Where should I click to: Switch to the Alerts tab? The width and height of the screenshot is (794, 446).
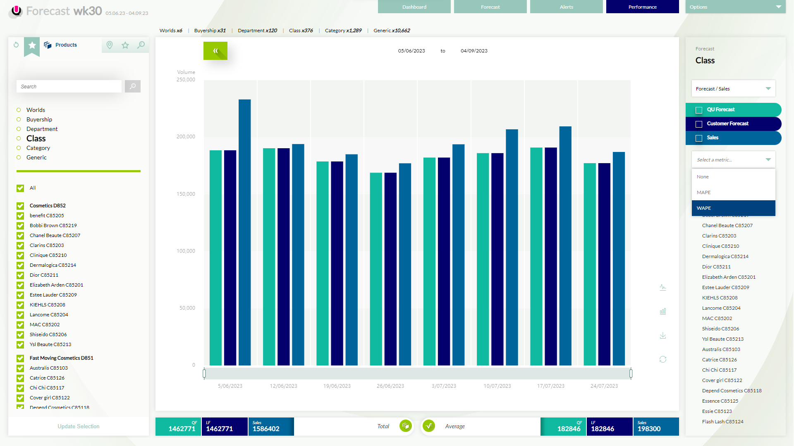(566, 7)
